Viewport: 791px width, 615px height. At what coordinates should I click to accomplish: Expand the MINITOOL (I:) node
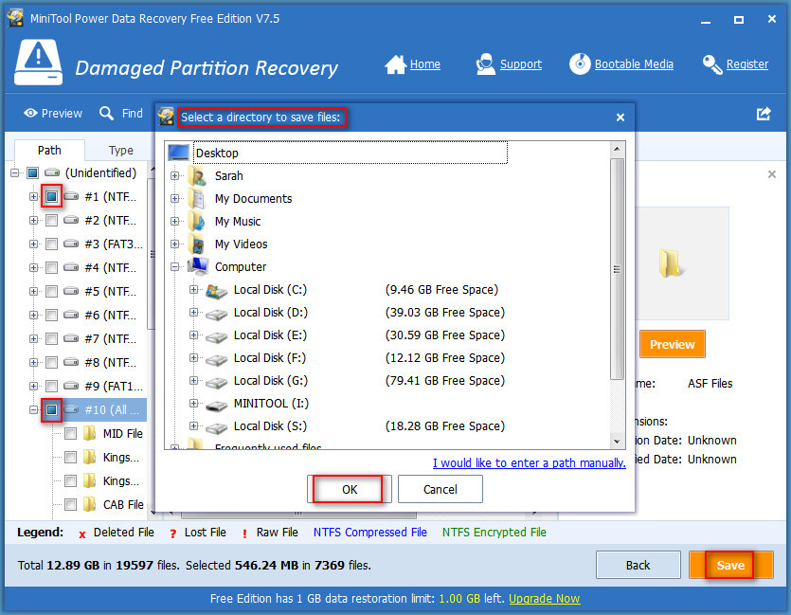coord(193,403)
